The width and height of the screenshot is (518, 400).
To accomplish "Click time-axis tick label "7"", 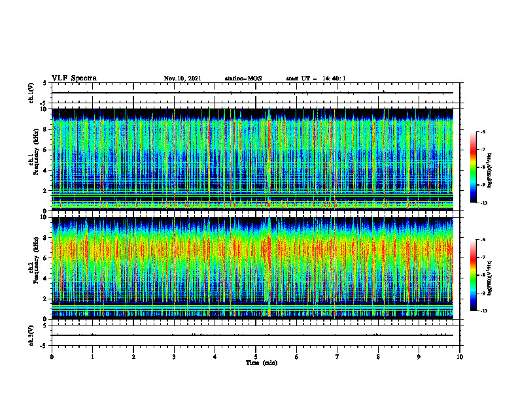I will tap(337, 357).
